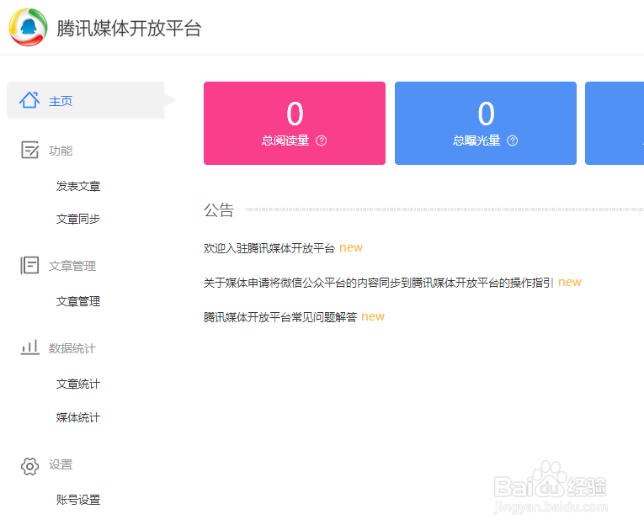
Task: Click help icon beside 总曝光量
Action: tap(512, 140)
